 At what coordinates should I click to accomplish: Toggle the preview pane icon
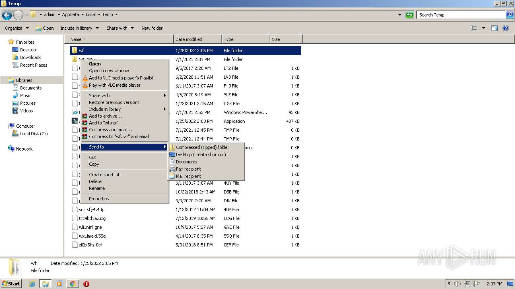point(494,28)
